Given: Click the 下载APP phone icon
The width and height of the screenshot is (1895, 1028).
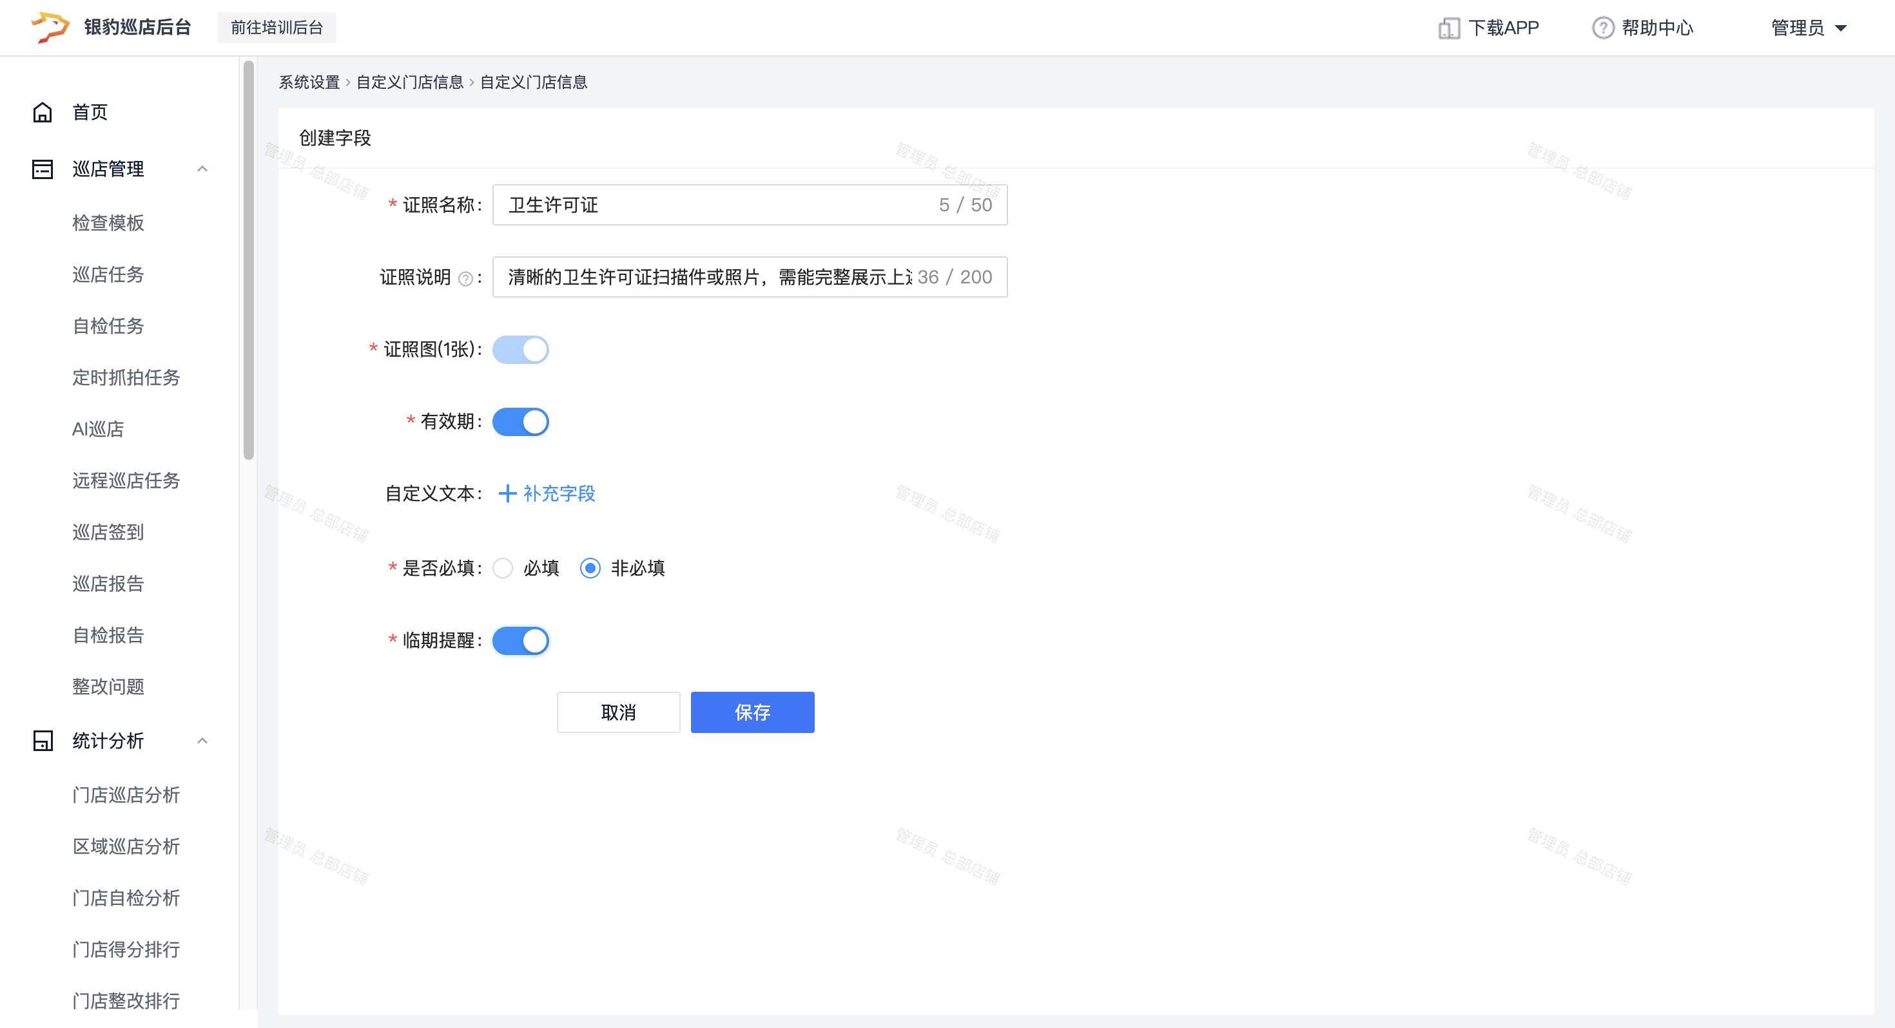Looking at the screenshot, I should (x=1448, y=28).
